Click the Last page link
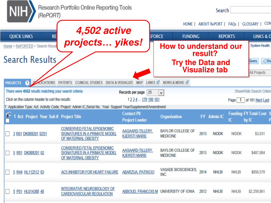This screenshot has height=203, width=271. 266,100
